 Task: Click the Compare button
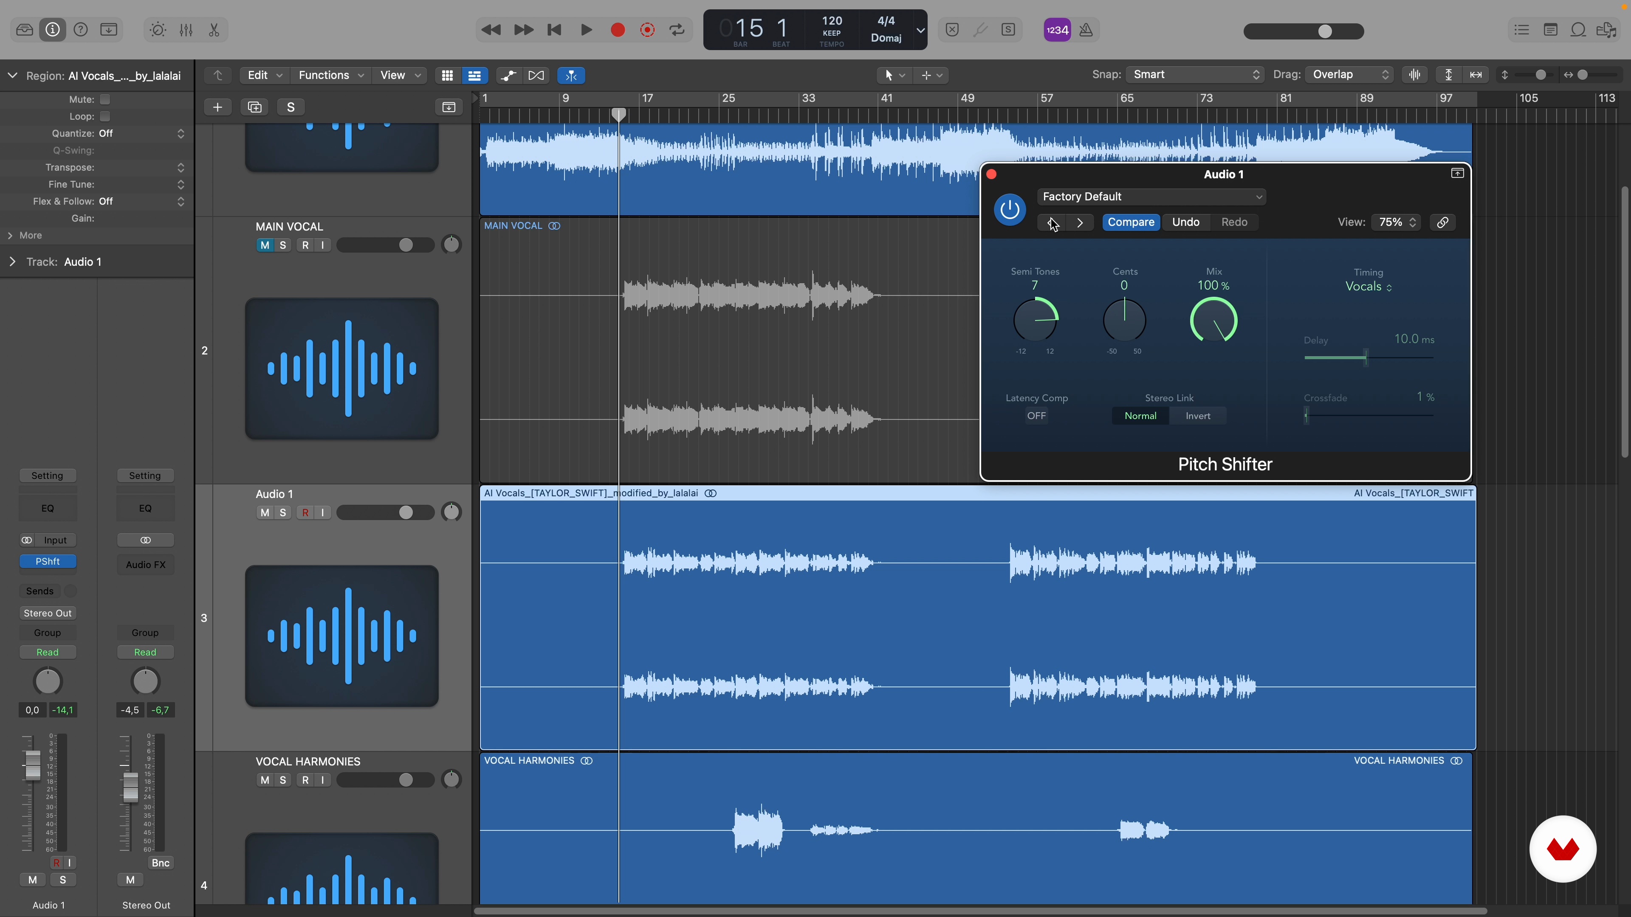(1131, 222)
